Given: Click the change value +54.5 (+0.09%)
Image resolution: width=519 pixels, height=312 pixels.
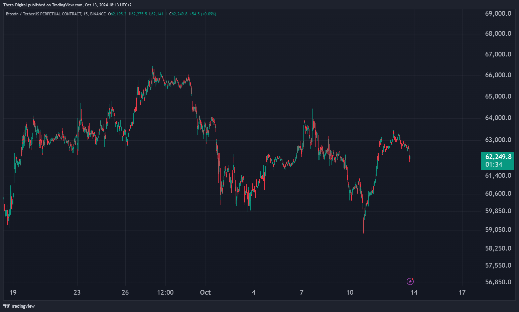Looking at the screenshot, I should coord(203,14).
